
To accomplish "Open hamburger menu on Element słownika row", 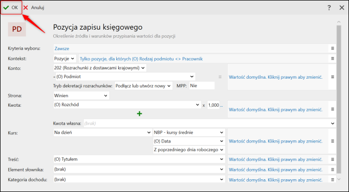I will [x=332, y=170].
